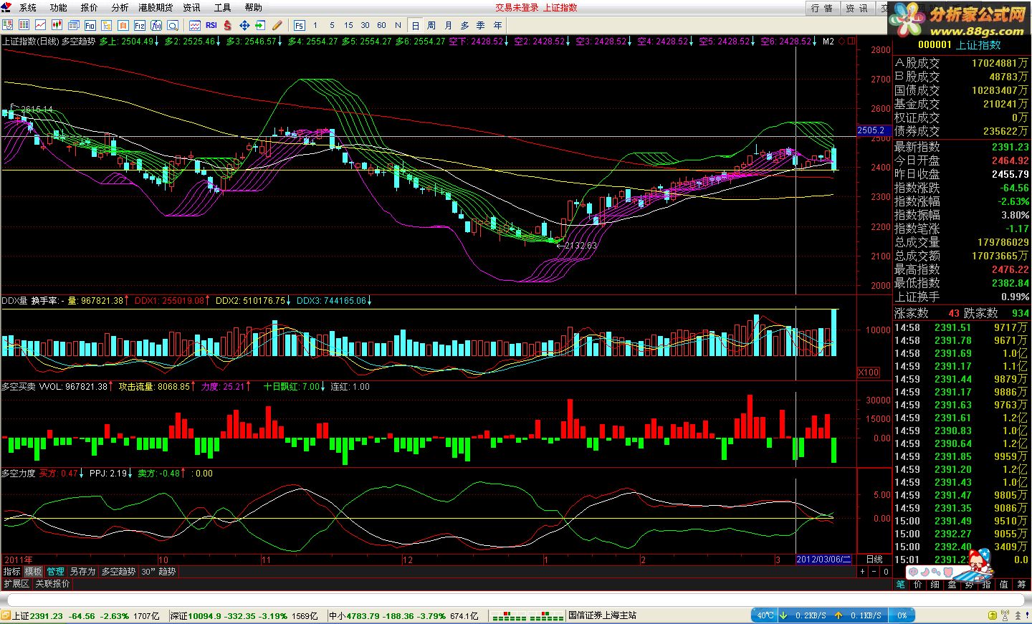Click the 指标 tab below chart
The height and width of the screenshot is (624, 1032).
11,572
